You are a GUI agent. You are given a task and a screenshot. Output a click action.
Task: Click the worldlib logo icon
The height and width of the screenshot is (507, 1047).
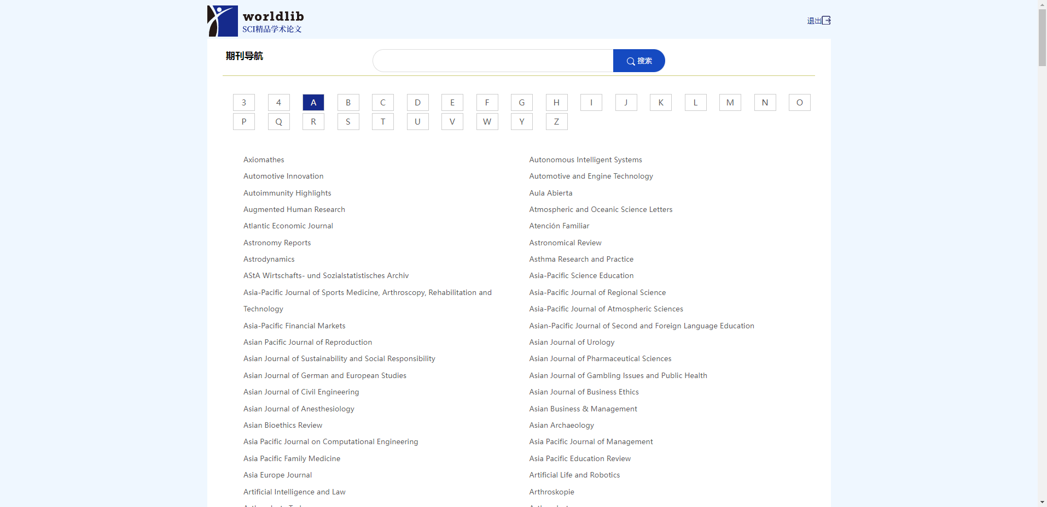(x=223, y=21)
